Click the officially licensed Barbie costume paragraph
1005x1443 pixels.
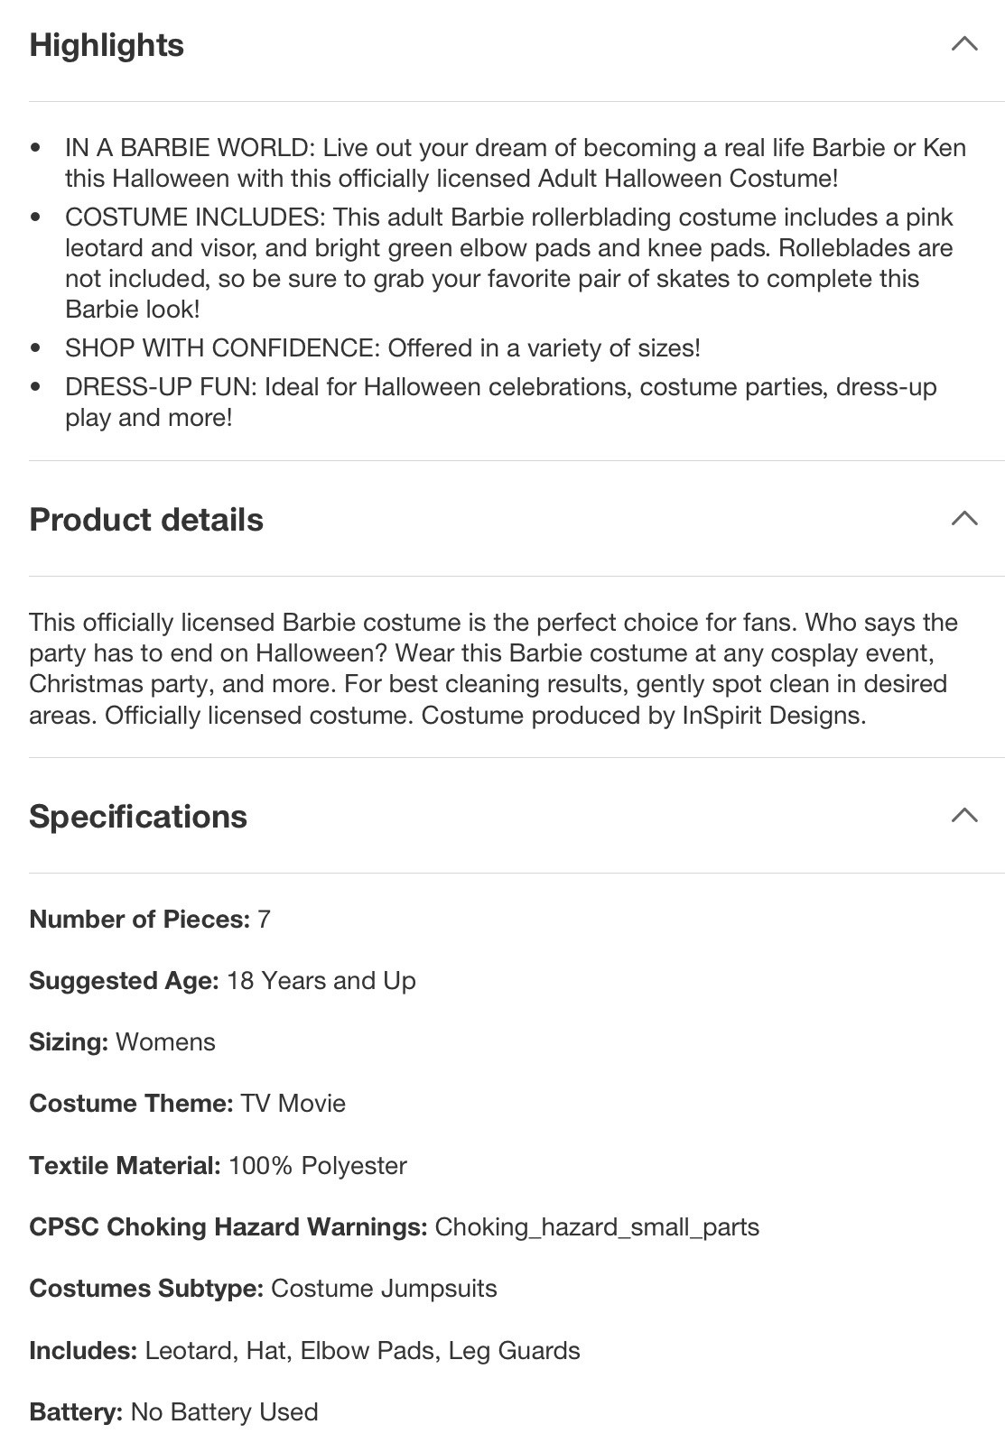pos(492,669)
